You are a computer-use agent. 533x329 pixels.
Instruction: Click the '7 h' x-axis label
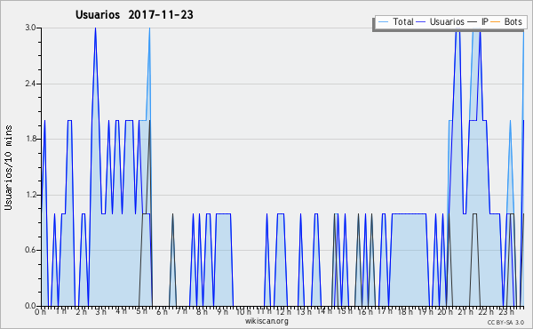[x=181, y=310]
